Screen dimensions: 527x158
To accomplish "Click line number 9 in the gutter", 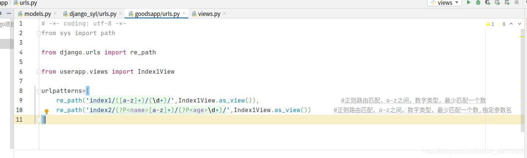I will point(21,100).
